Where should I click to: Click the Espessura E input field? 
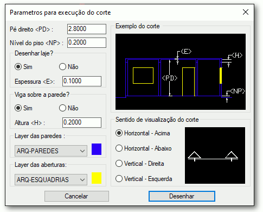[82, 81]
